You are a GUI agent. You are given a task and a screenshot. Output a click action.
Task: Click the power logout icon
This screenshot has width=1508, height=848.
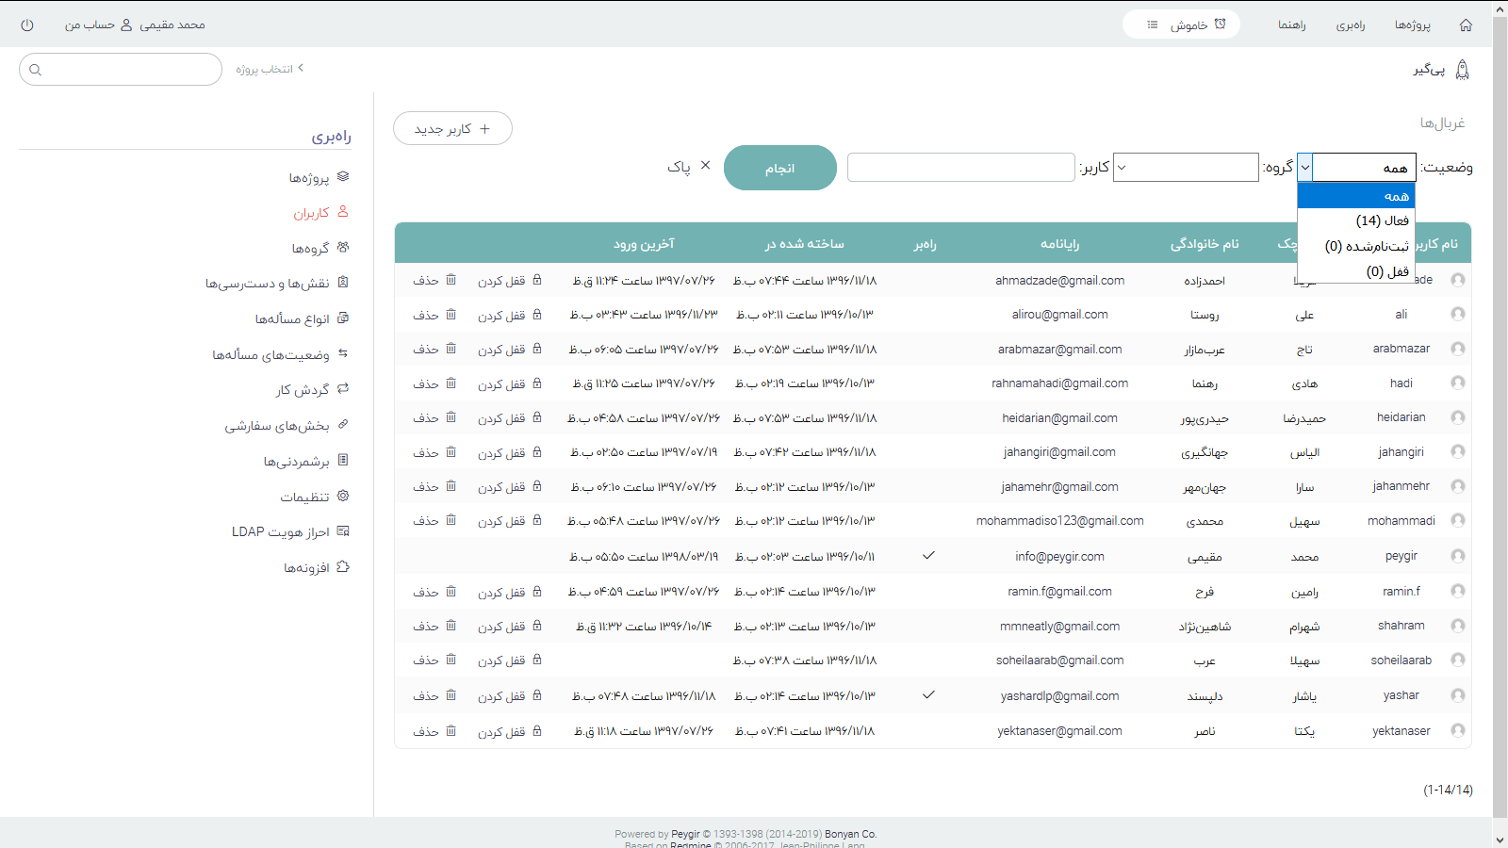pyautogui.click(x=27, y=25)
